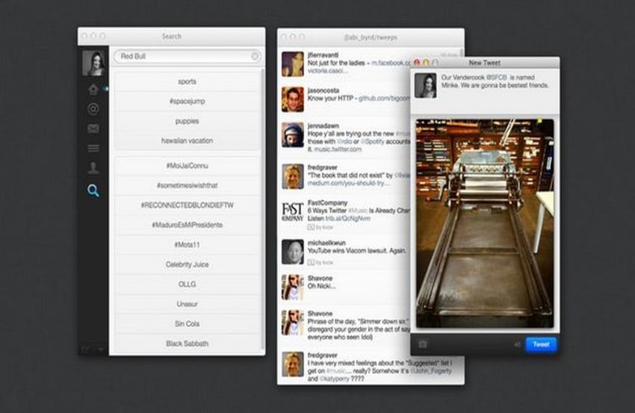Close the New Tweet window
This screenshot has height=413, width=635.
coord(416,63)
